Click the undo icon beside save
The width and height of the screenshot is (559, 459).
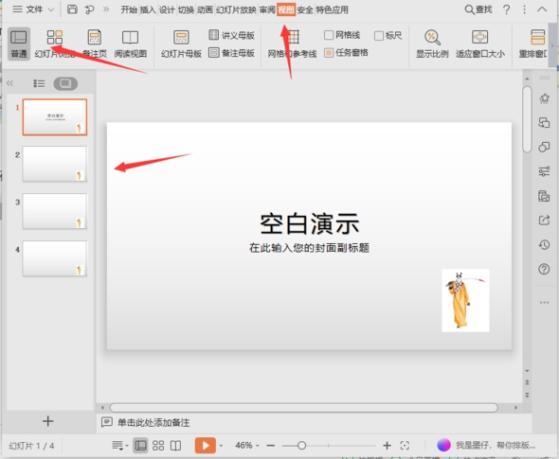89,9
